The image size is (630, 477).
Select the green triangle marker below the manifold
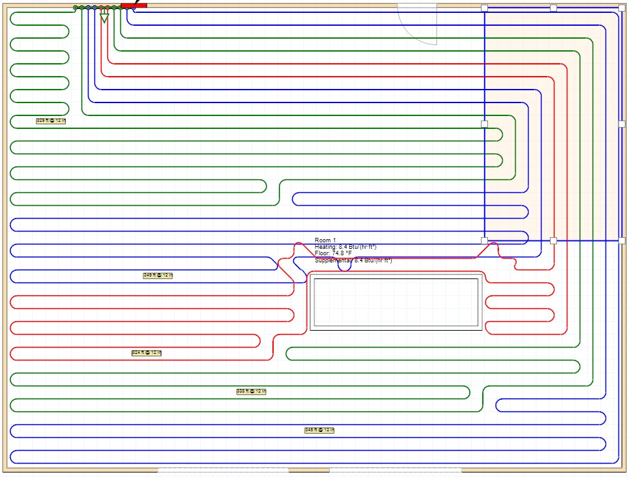(104, 18)
